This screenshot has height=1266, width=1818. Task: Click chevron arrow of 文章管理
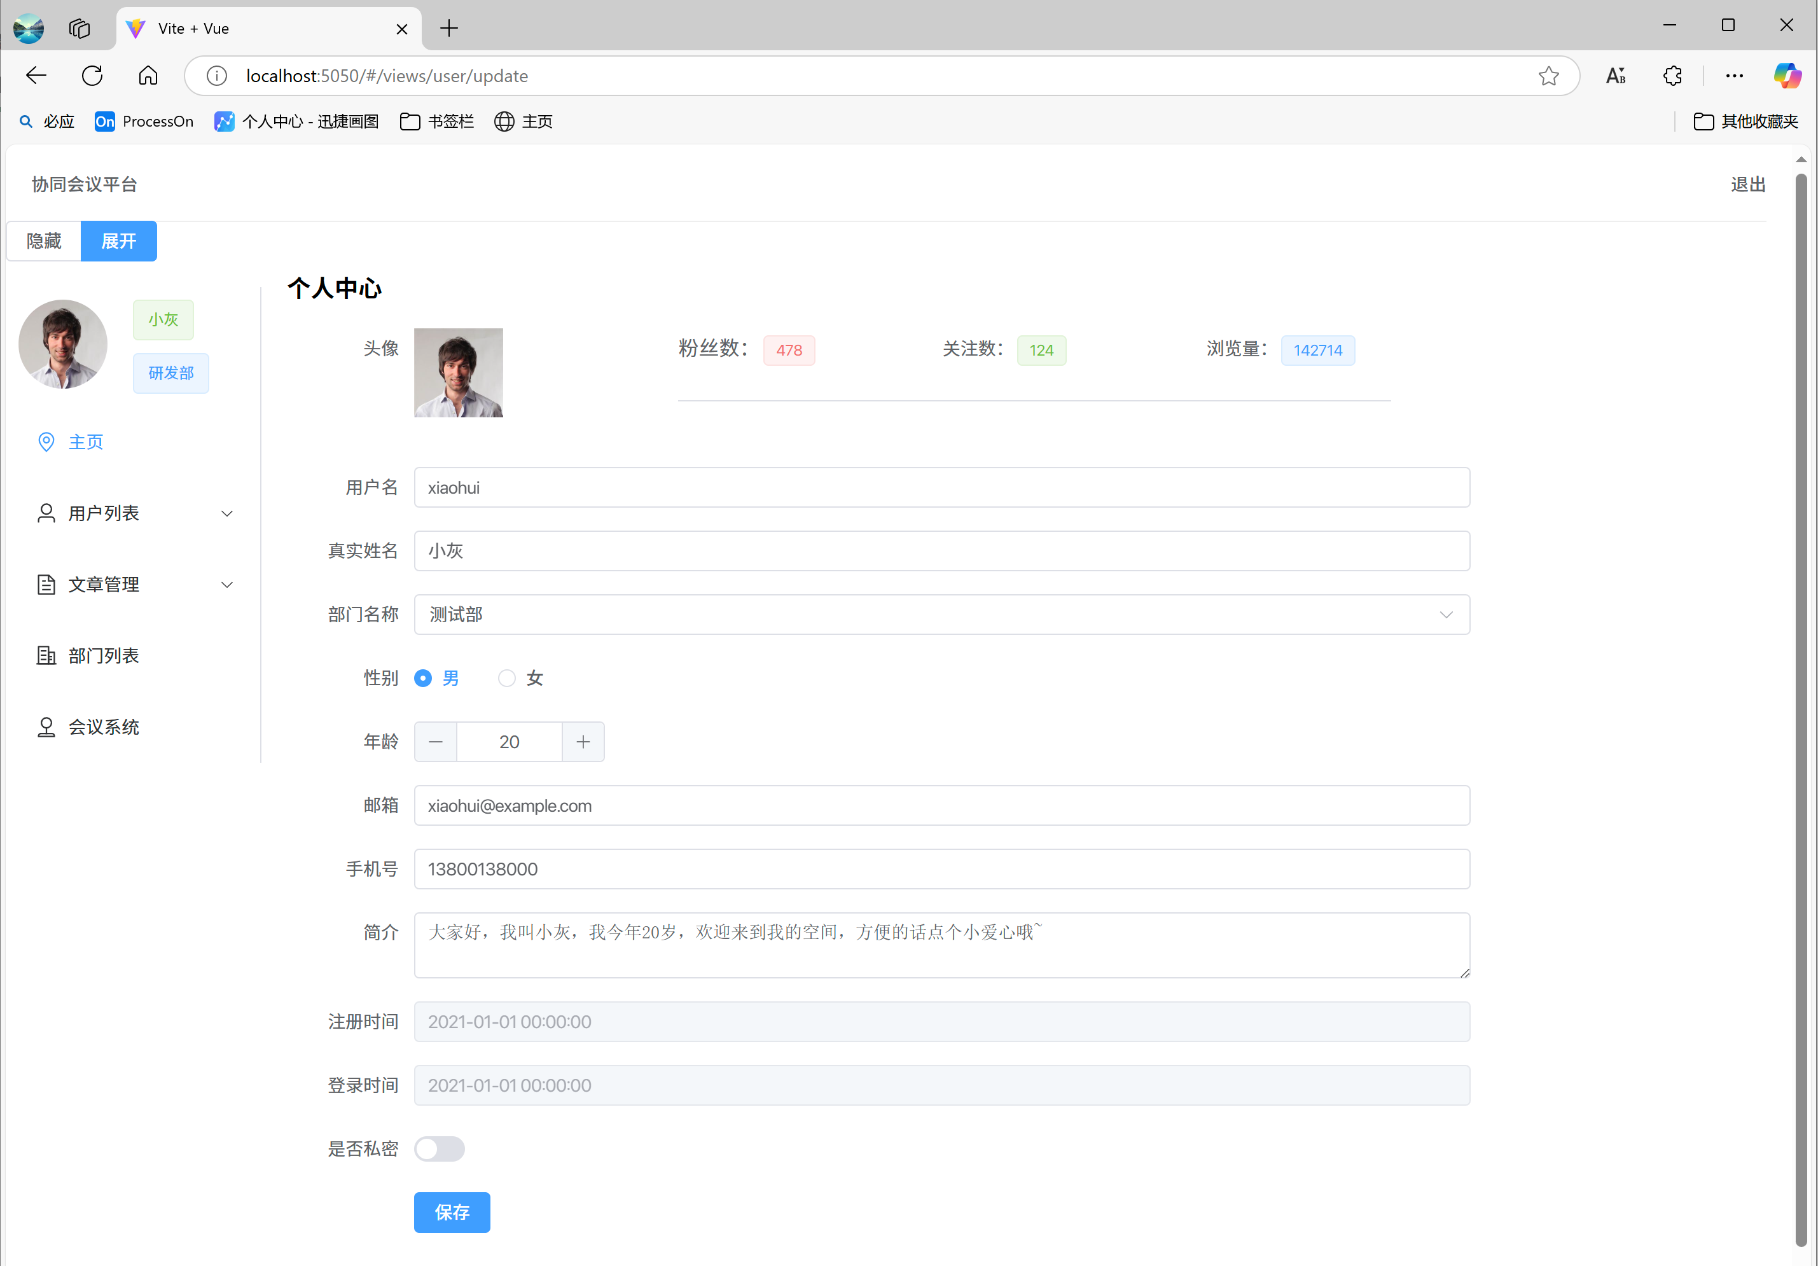pyautogui.click(x=227, y=585)
